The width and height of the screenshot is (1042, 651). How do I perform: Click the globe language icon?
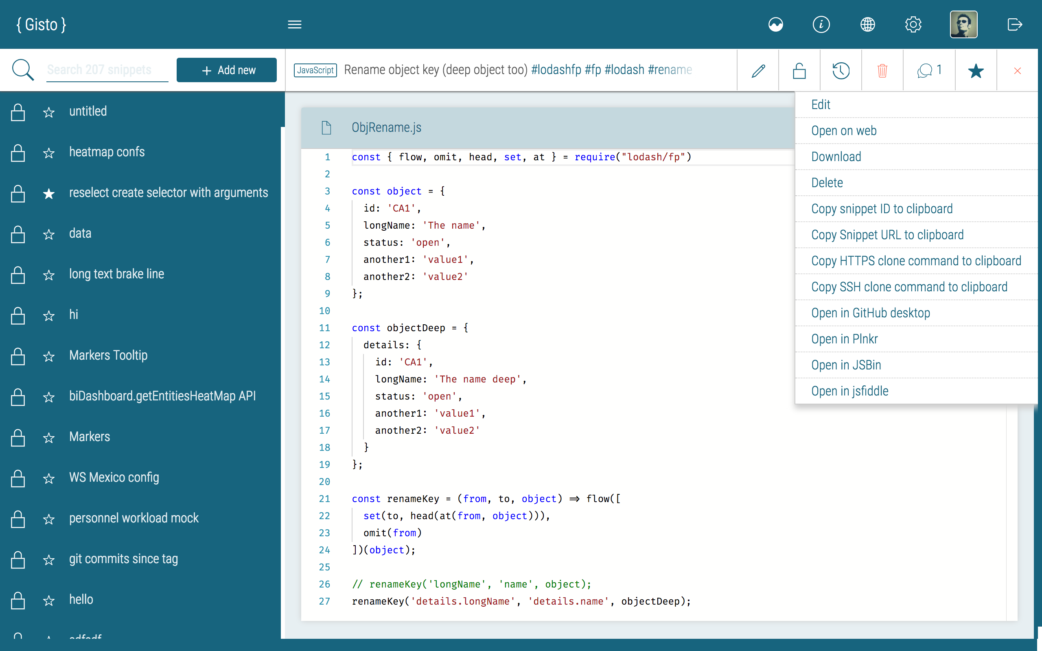point(868,24)
